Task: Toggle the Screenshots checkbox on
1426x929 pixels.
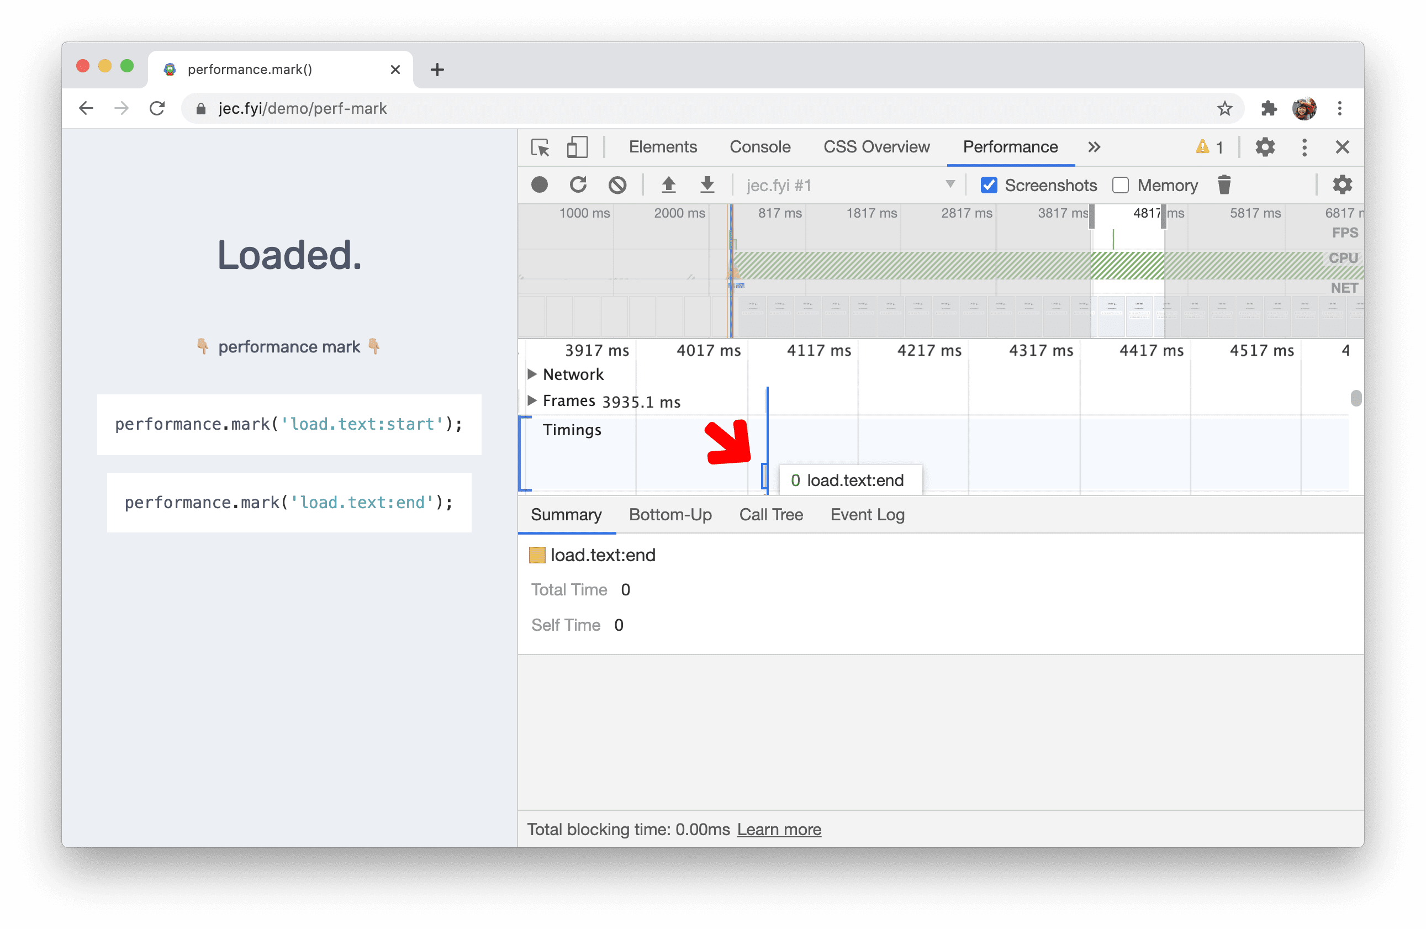Action: pos(987,185)
